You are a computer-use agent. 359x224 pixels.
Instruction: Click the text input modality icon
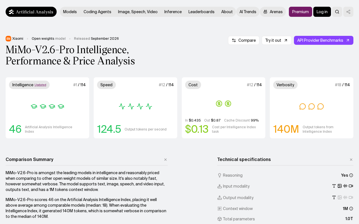334,186
